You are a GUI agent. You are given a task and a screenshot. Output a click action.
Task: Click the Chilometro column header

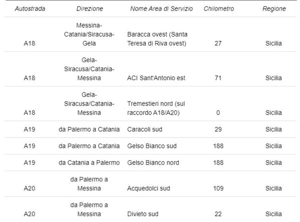(218, 8)
